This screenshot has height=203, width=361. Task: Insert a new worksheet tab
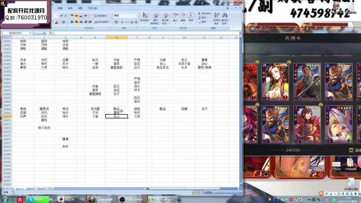pos(50,189)
